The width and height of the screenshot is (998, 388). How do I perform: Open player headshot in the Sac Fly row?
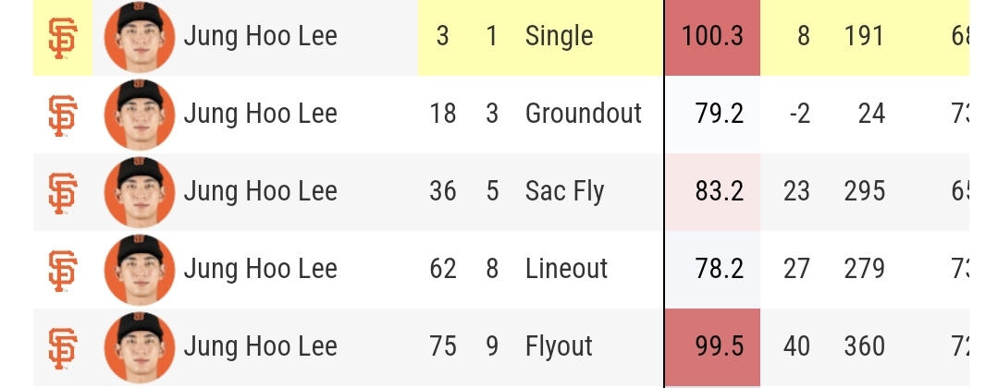click(x=140, y=192)
